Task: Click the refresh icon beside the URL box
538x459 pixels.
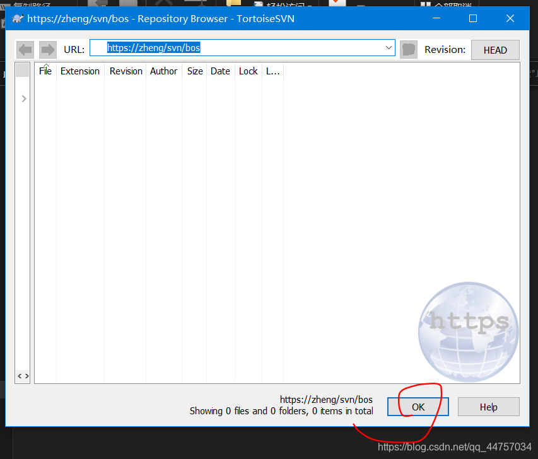Action: point(408,50)
